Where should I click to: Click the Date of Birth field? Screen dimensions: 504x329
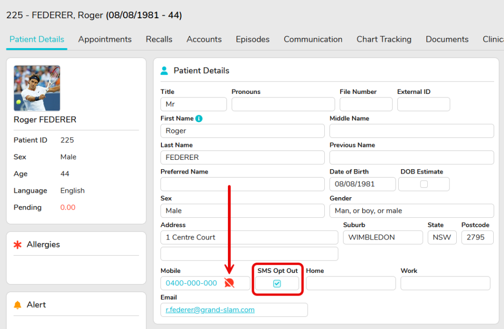[362, 184]
